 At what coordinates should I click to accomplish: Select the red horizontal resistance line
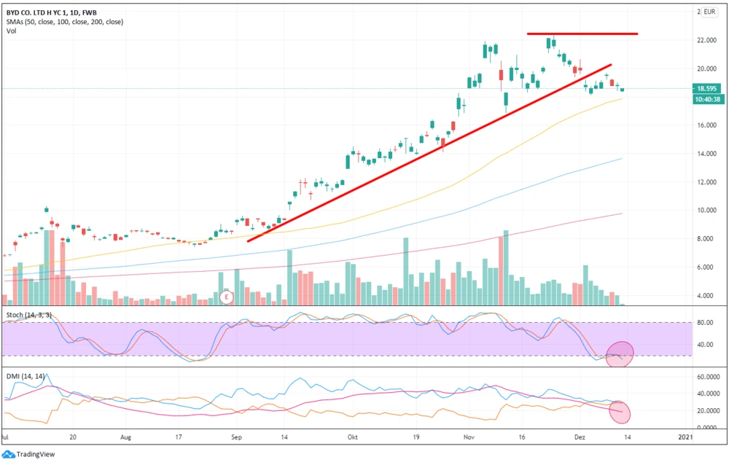click(x=582, y=34)
